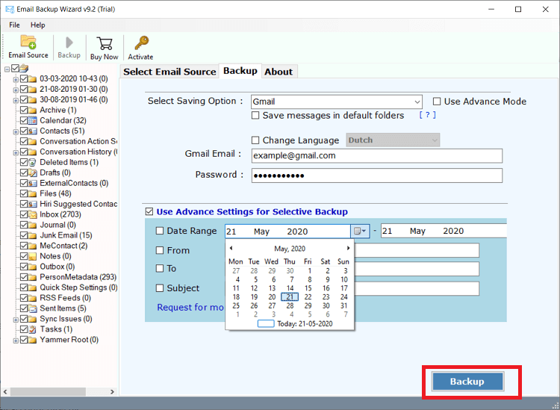Image resolution: width=560 pixels, height=410 pixels.
Task: Go to previous month in calendar
Action: click(x=231, y=248)
